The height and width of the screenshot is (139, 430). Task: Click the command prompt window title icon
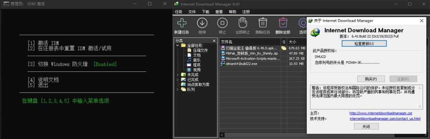[6, 4]
